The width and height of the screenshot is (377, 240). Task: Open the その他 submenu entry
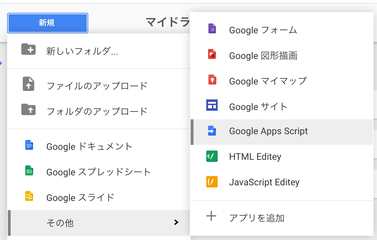(x=99, y=223)
